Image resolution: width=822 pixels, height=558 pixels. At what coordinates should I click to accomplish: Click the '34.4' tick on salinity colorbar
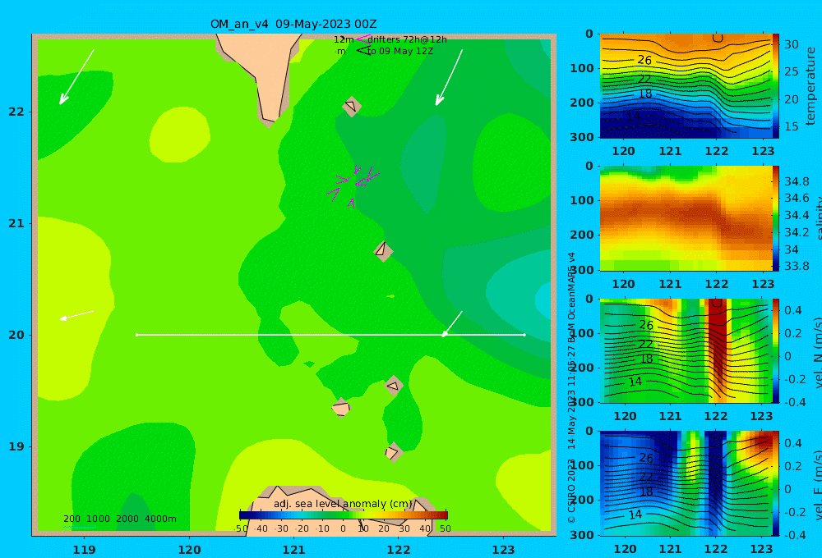(797, 215)
